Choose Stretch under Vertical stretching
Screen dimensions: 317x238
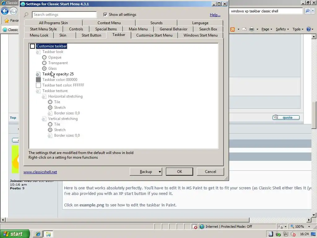(50, 130)
